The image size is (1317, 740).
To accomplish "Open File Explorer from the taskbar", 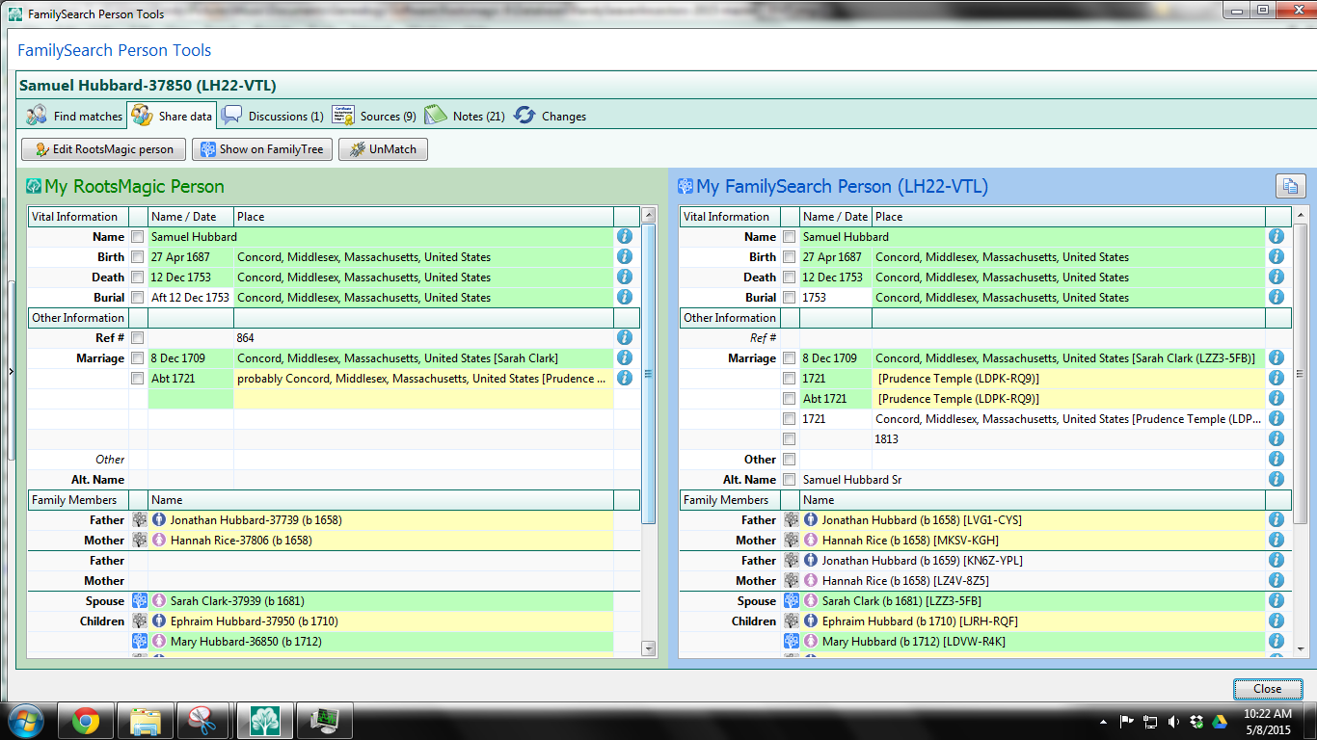I will click(x=146, y=721).
